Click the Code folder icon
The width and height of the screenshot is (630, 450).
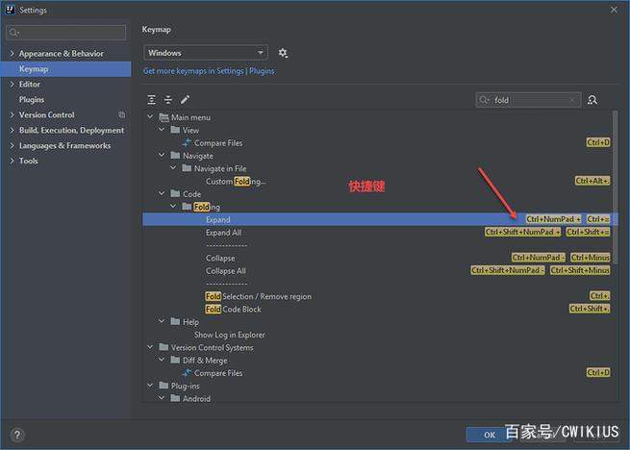pyautogui.click(x=175, y=193)
